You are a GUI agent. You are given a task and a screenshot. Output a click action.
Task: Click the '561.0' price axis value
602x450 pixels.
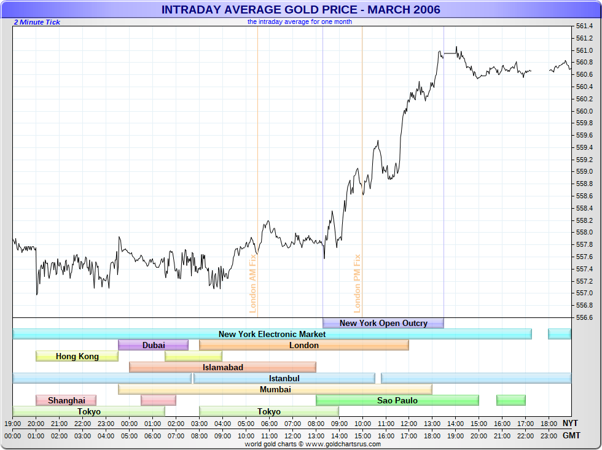click(x=584, y=50)
